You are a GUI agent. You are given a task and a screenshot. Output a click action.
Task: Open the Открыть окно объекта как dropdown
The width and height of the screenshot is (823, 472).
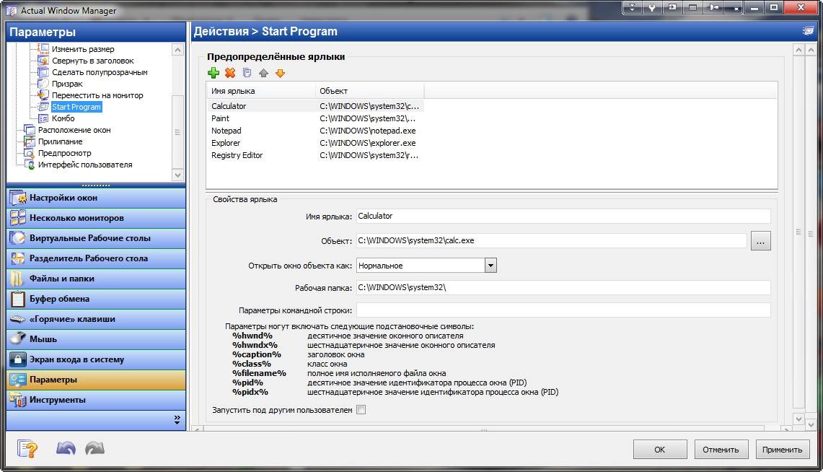[490, 265]
